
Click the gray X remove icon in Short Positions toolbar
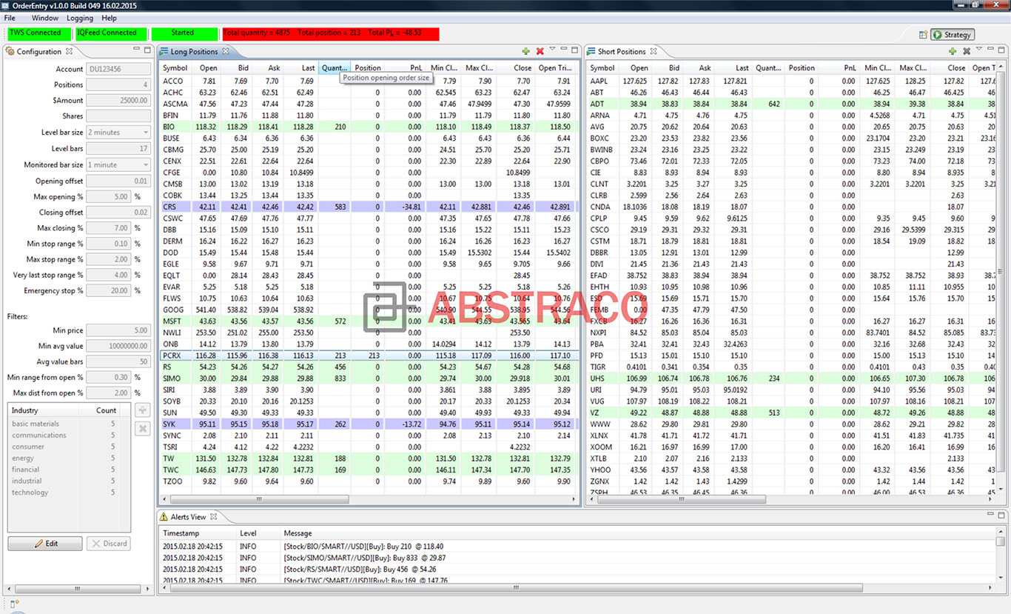point(965,51)
